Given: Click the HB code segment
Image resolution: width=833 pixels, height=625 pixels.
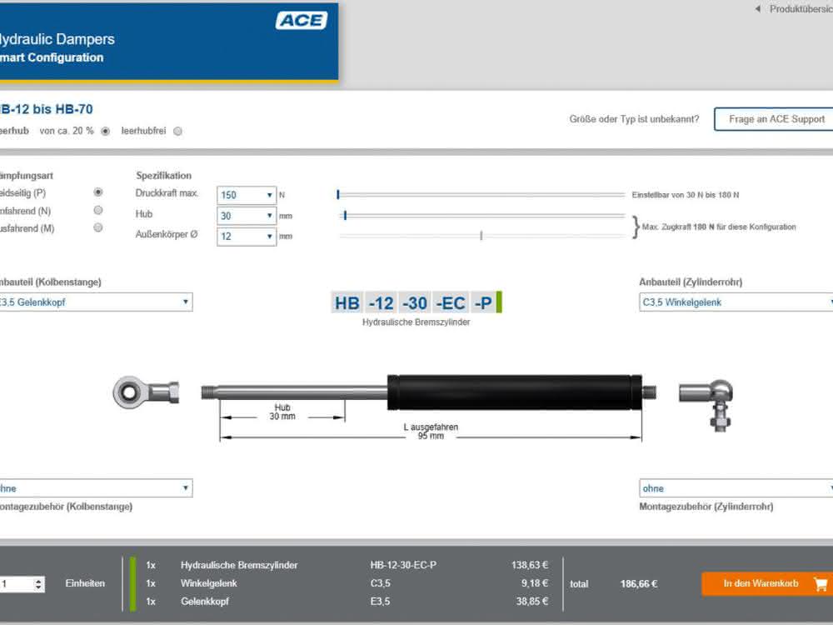Looking at the screenshot, I should click(x=347, y=303).
